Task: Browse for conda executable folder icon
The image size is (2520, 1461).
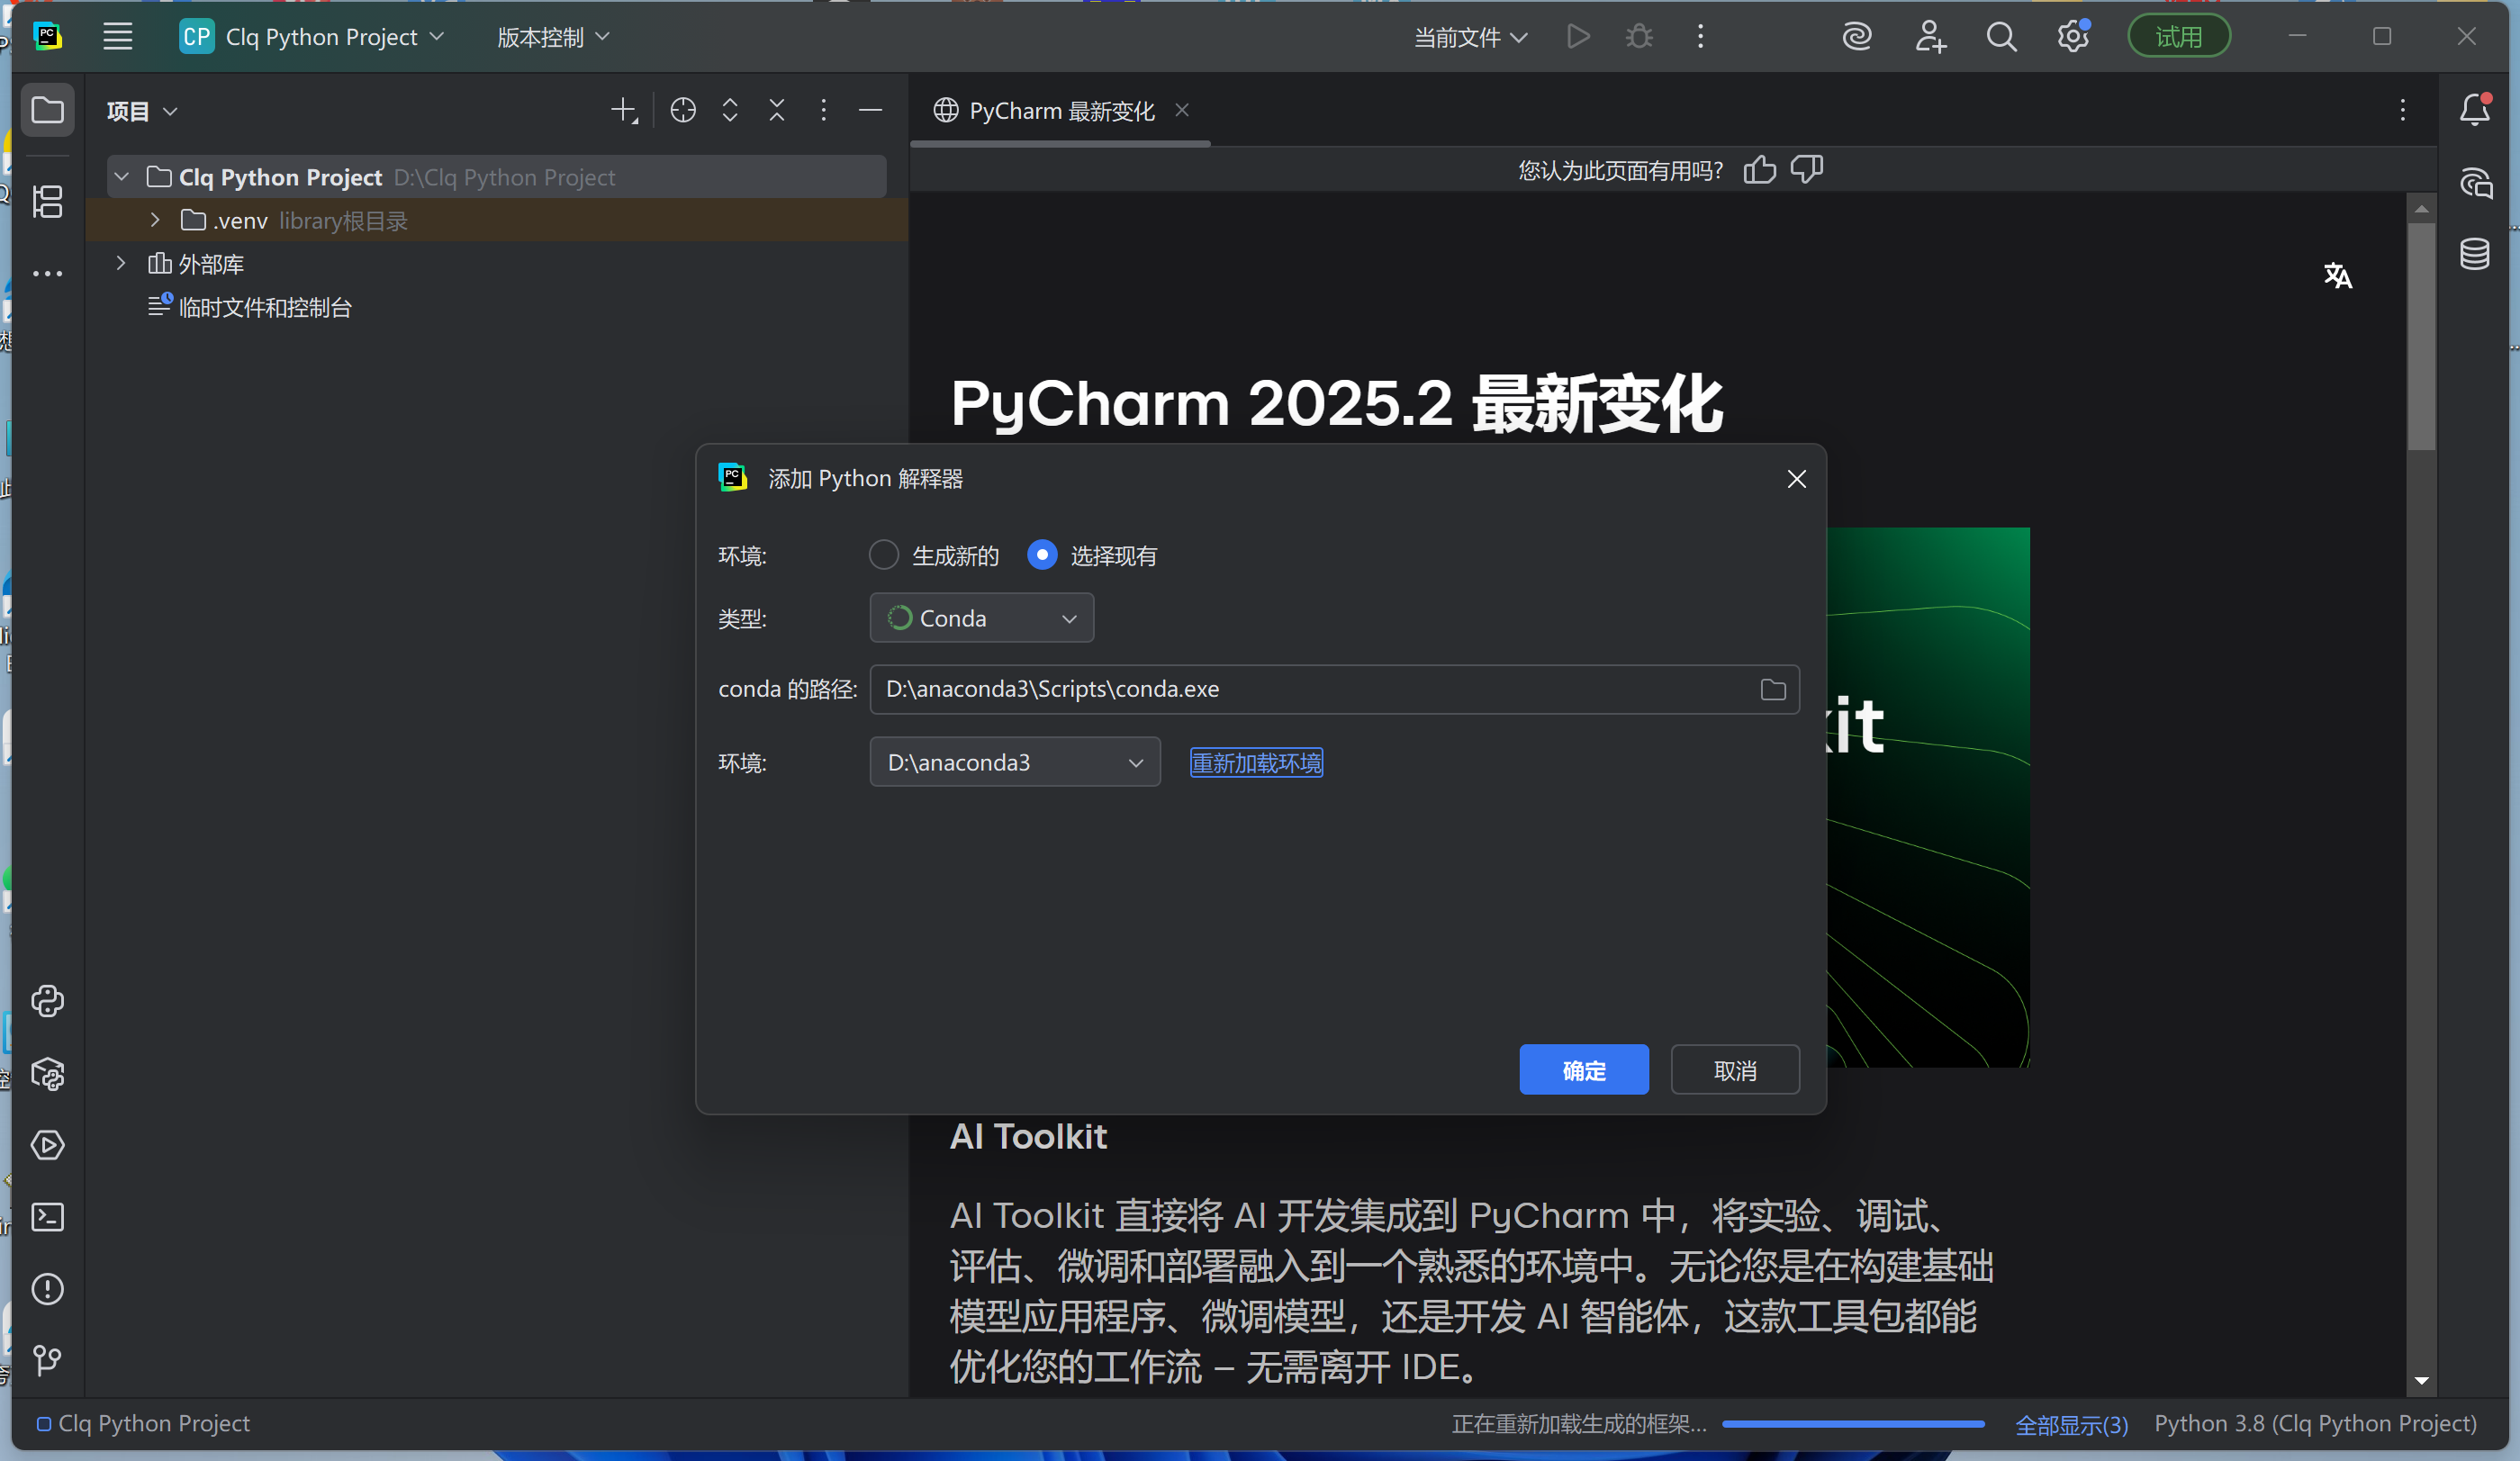Action: click(1773, 689)
